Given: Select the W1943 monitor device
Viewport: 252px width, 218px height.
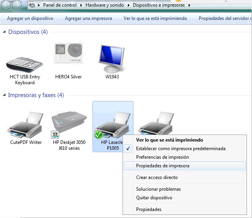Looking at the screenshot, I should [112, 58].
